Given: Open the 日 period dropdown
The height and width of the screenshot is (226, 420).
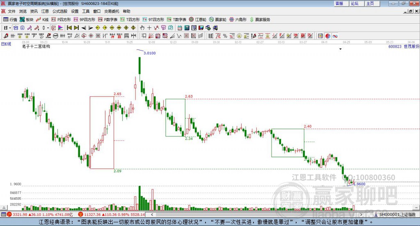Looking at the screenshot, I should (7, 28).
